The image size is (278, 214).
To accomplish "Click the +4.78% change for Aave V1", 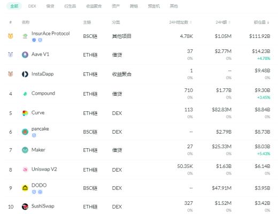I will point(264,58).
